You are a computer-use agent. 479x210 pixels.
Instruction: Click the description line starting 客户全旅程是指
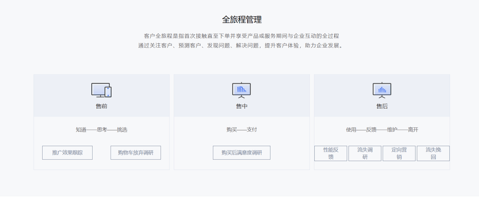242,36
